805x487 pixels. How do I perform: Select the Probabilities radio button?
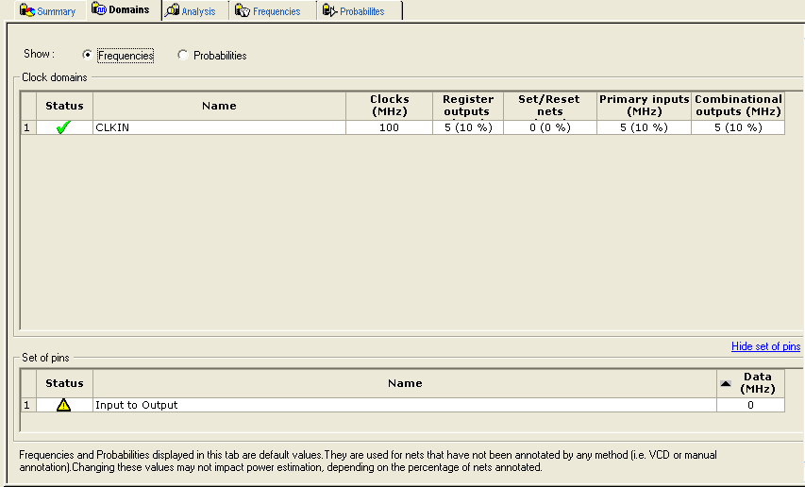[x=183, y=55]
